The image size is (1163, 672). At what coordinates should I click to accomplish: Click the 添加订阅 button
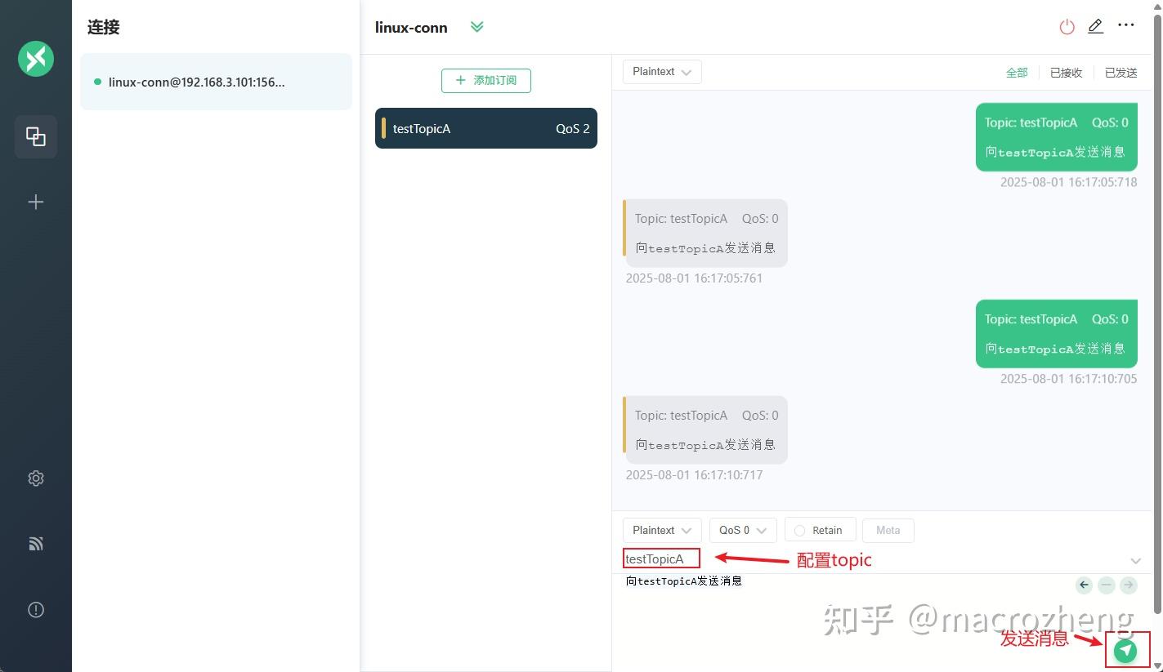pyautogui.click(x=485, y=80)
